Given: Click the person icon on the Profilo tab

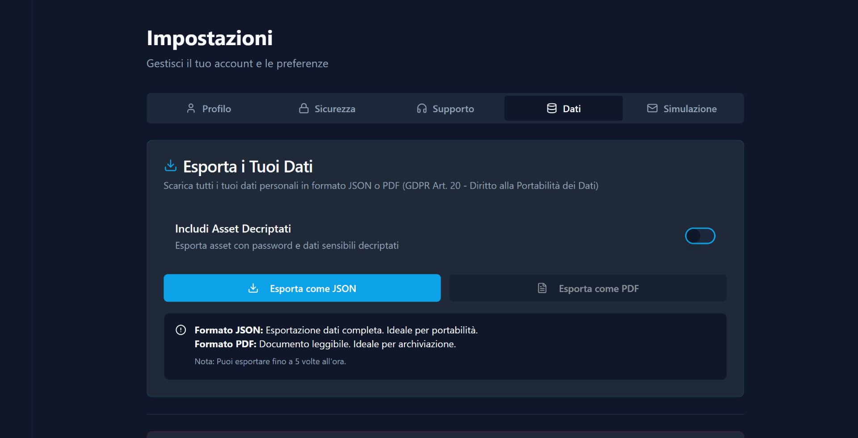Looking at the screenshot, I should pos(191,108).
